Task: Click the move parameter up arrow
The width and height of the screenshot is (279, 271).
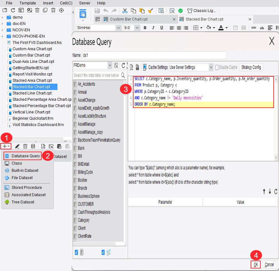Action: (264, 192)
